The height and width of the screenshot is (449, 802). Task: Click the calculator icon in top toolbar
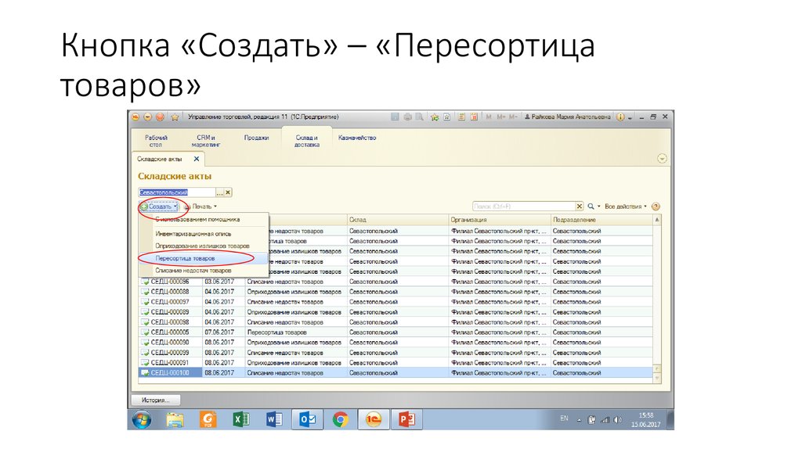click(461, 117)
